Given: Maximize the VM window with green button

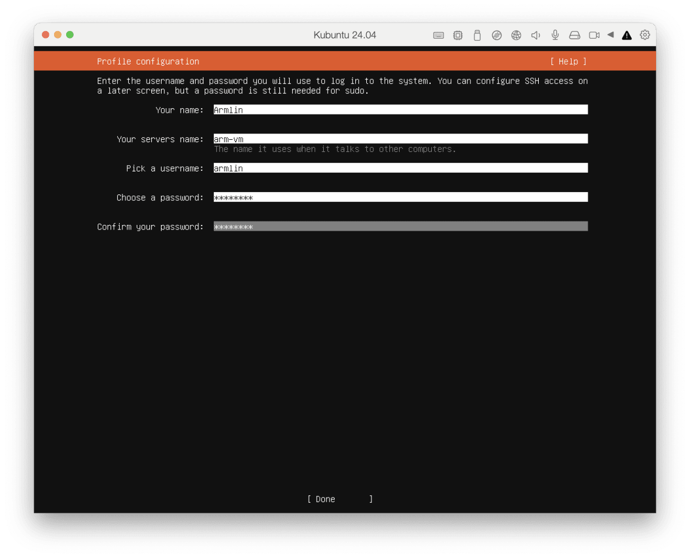Looking at the screenshot, I should click(x=70, y=35).
